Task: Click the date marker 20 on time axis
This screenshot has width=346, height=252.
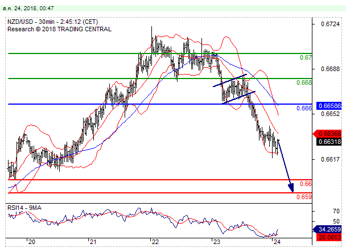Action: pyautogui.click(x=32, y=242)
